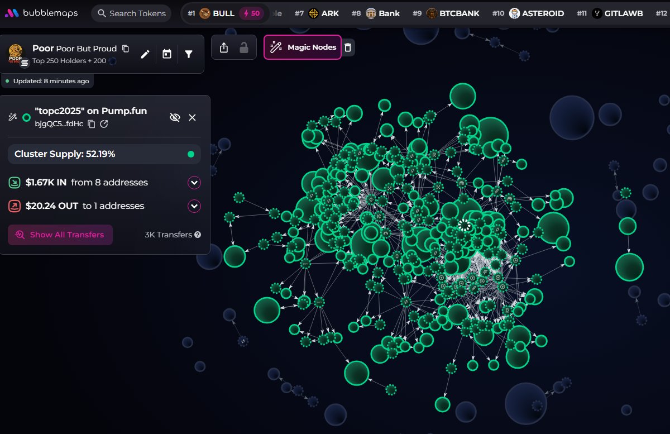The image size is (670, 434).
Task: Open the calendar history icon
Action: (x=166, y=54)
